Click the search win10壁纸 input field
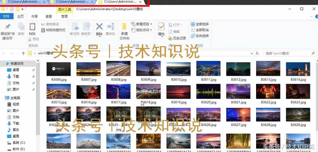Viewport: 318px width, 152px height. coord(287,53)
